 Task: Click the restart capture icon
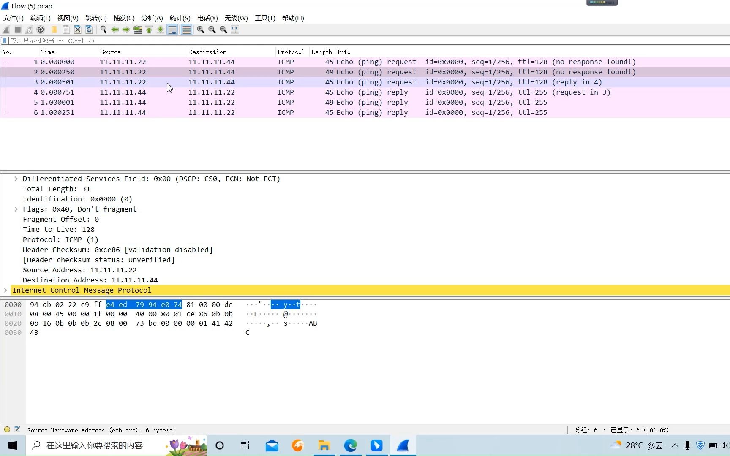[29, 30]
